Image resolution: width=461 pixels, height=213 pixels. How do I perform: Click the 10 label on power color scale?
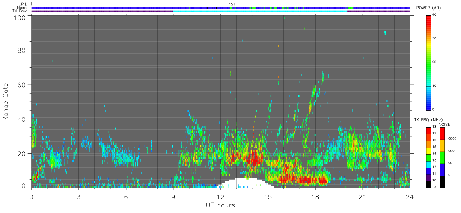[435, 86]
